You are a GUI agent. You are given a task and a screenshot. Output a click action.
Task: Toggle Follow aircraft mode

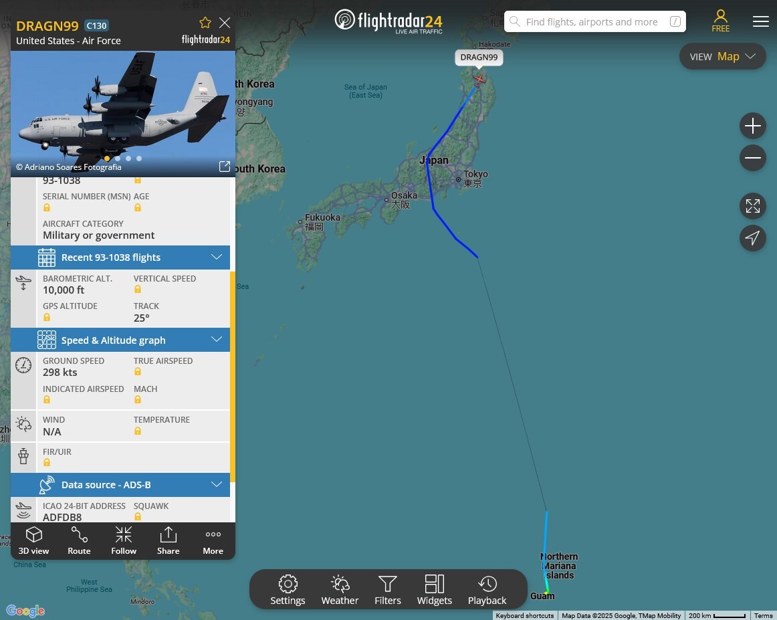(x=124, y=540)
